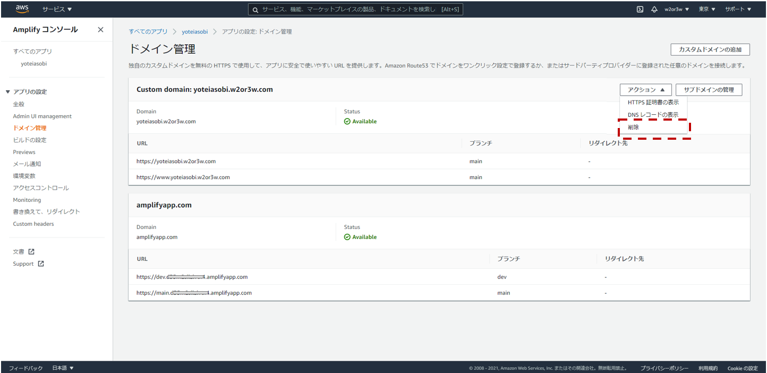Open the 東京 region dropdown

pos(707,9)
